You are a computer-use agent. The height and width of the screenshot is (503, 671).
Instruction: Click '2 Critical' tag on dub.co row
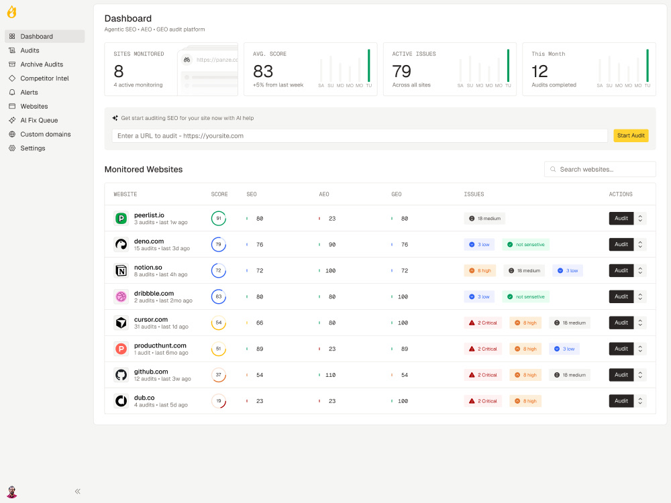(482, 401)
